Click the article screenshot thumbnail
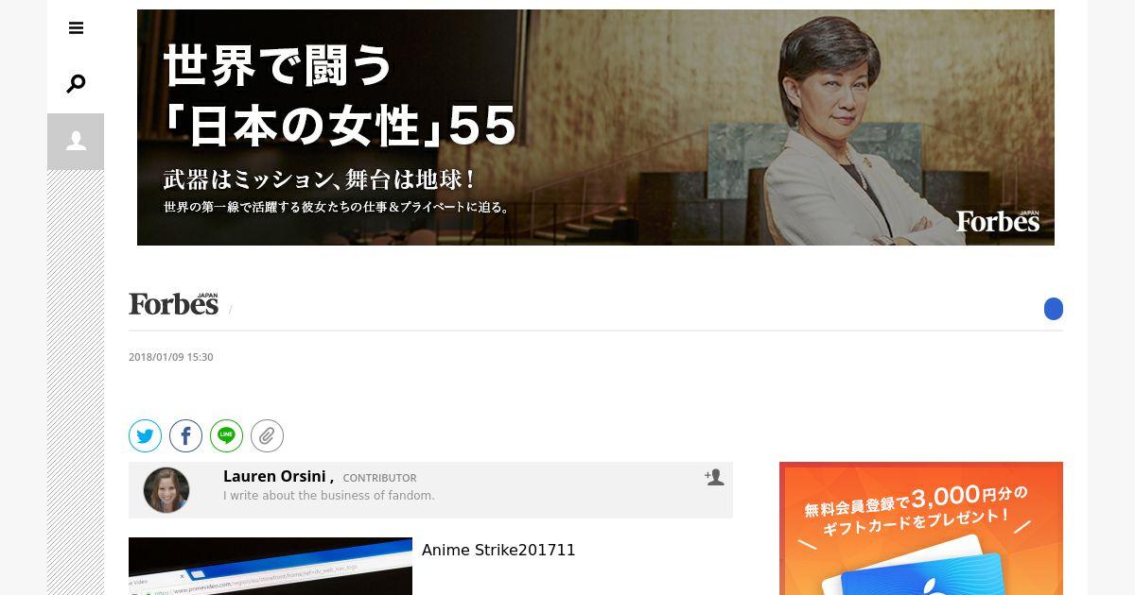The image size is (1135, 595). pyautogui.click(x=271, y=567)
